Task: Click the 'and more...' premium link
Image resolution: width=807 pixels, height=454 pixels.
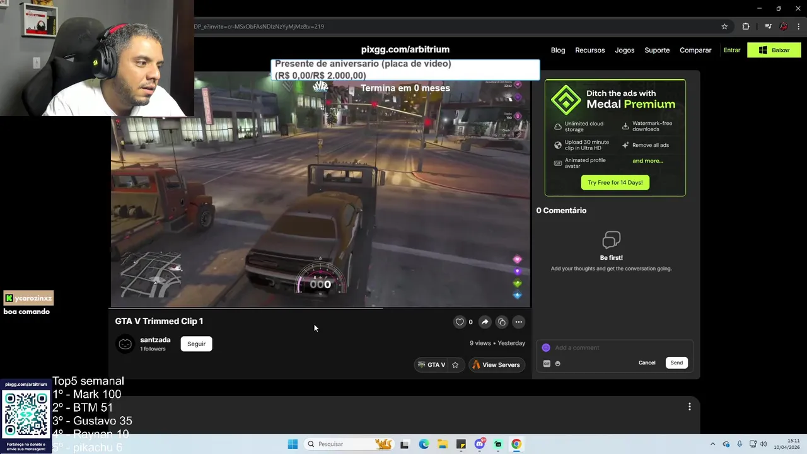Action: coord(647,161)
